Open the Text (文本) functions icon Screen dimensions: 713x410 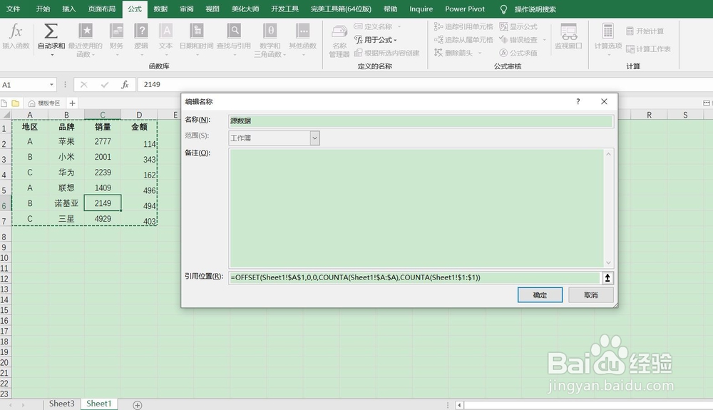166,31
